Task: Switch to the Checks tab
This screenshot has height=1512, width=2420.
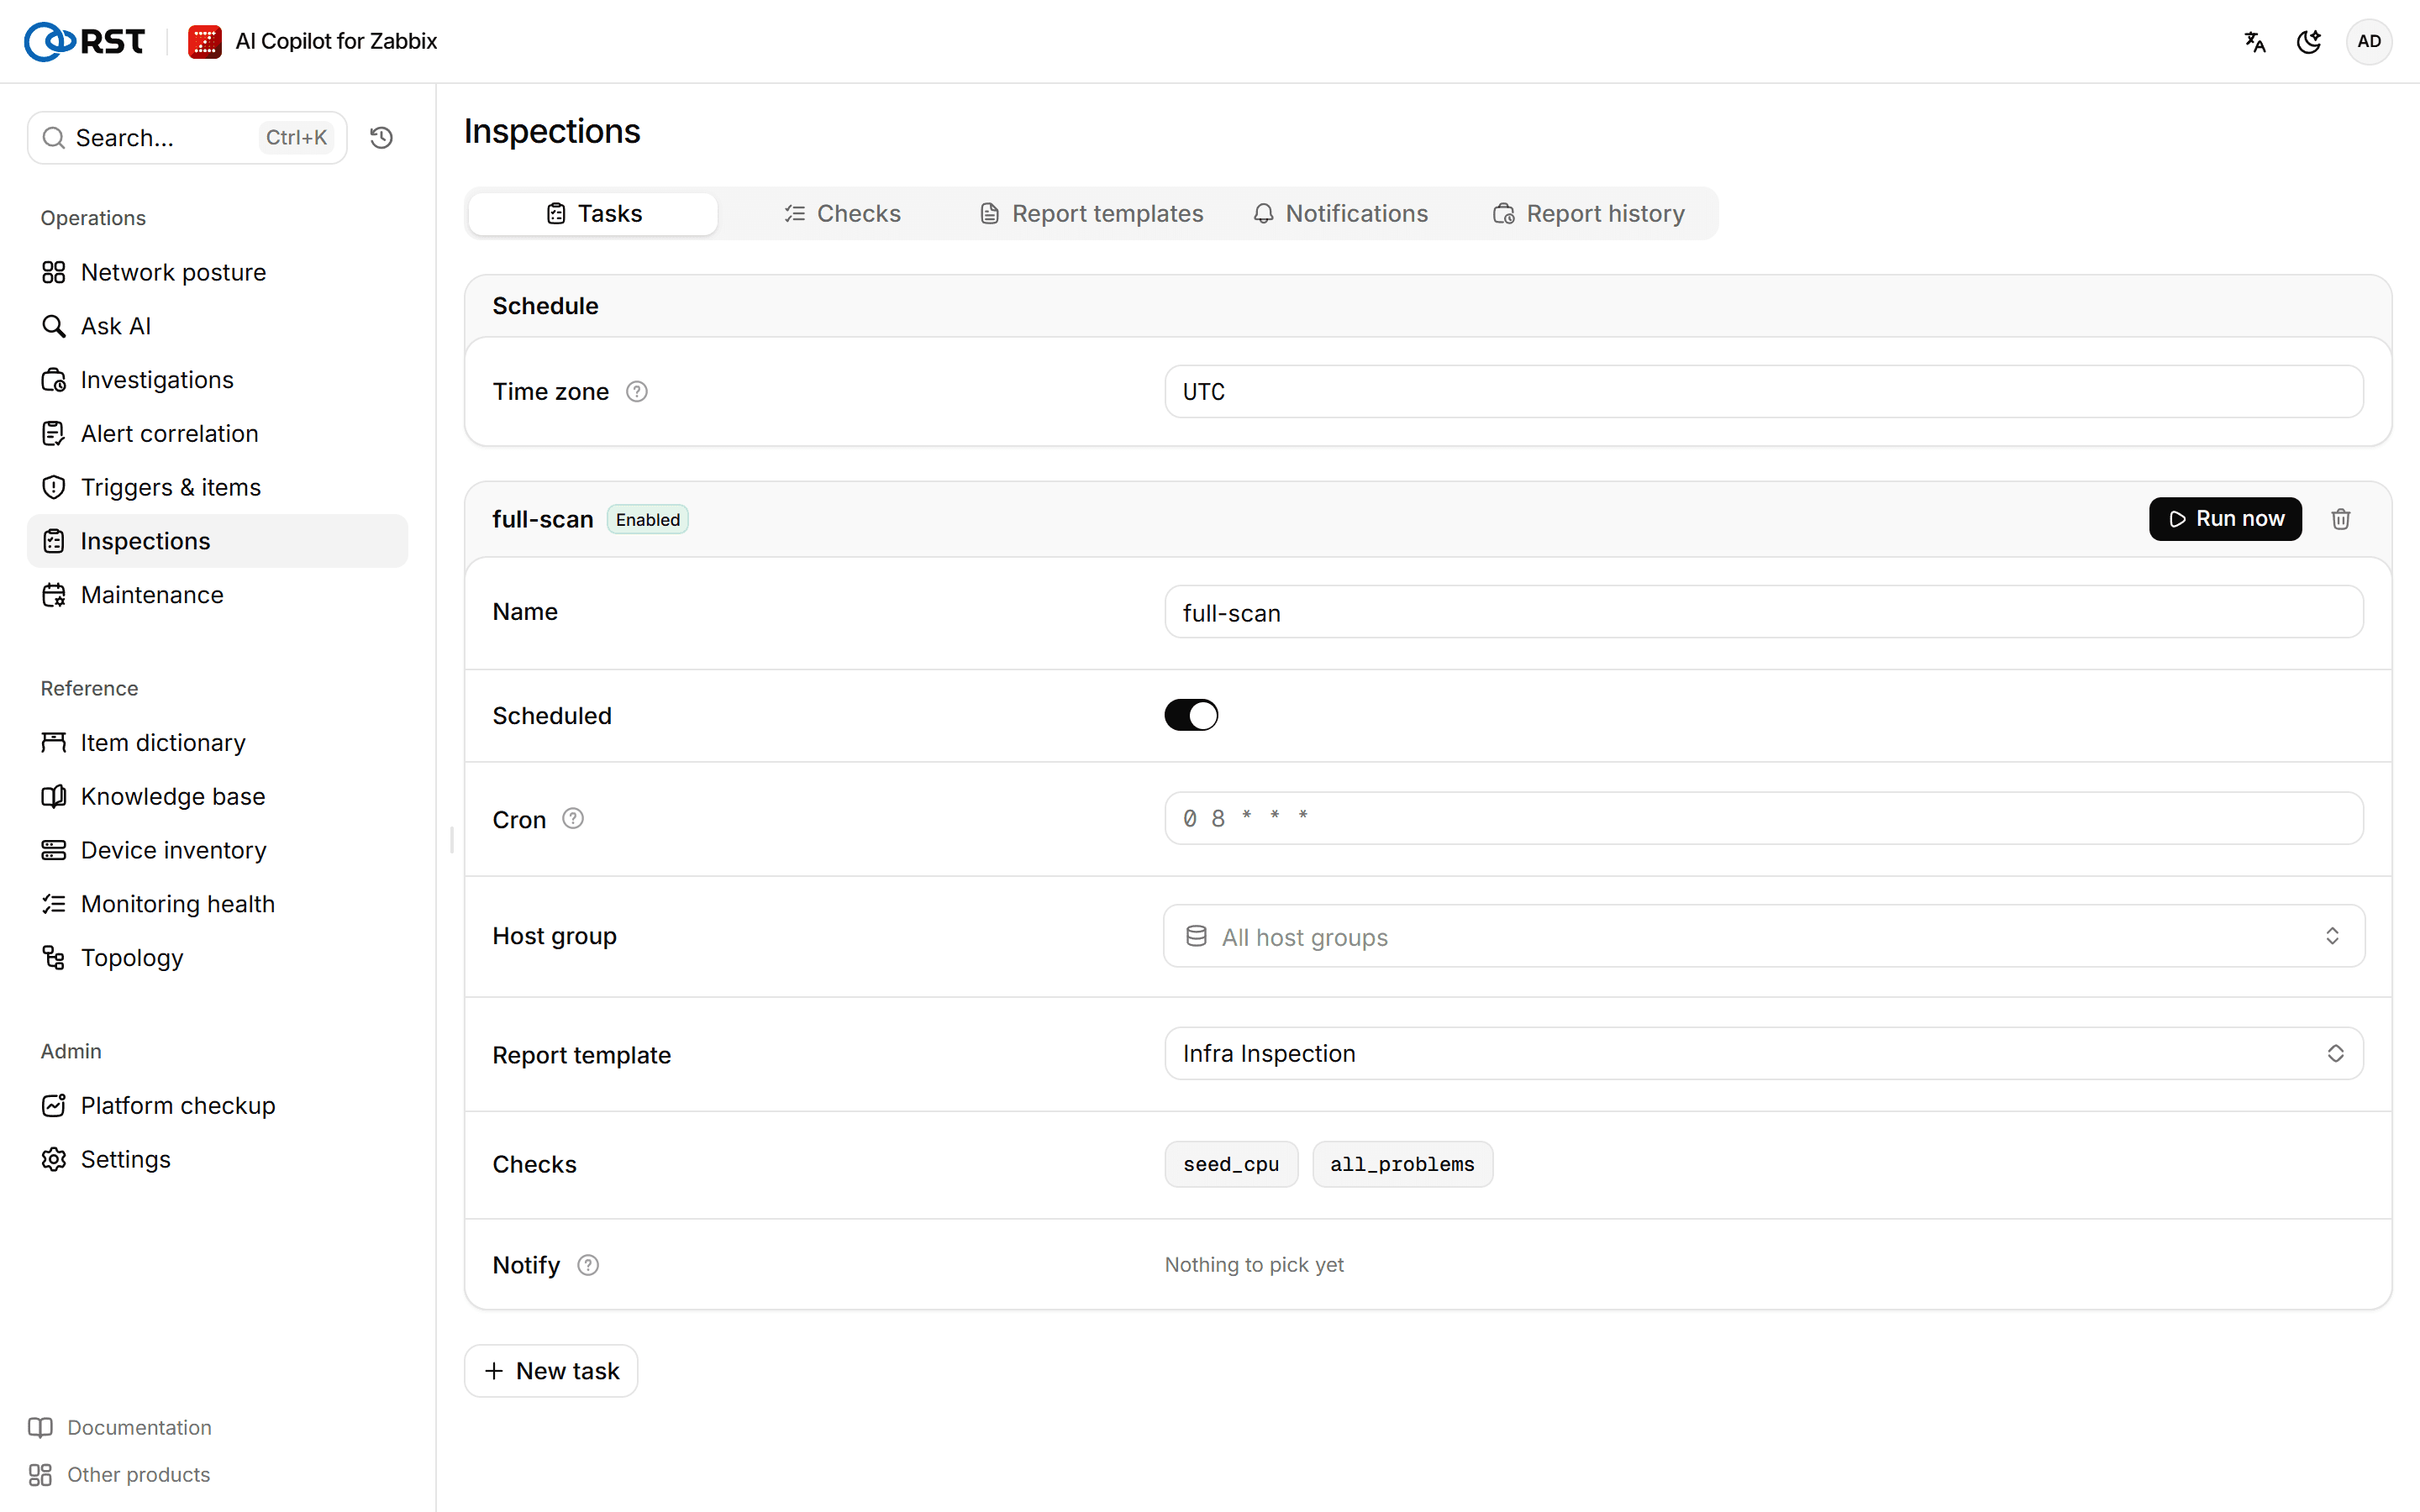Action: [x=842, y=214]
